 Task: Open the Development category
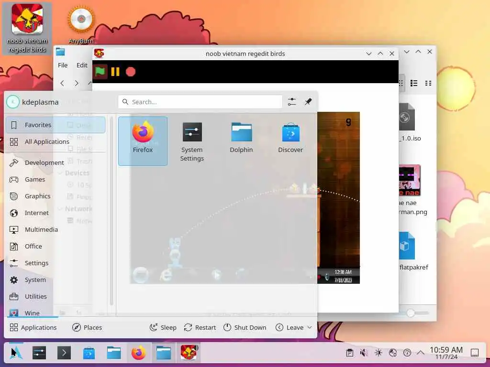click(x=56, y=162)
